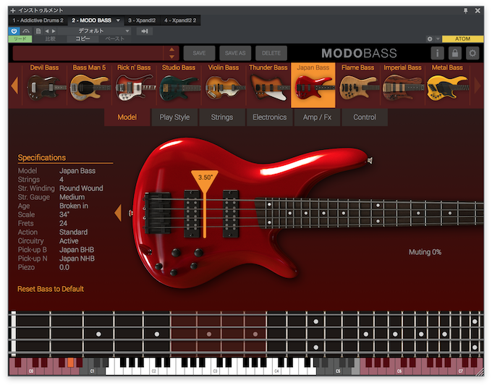Click the 比較 compare button
The image size is (492, 386).
click(50, 38)
